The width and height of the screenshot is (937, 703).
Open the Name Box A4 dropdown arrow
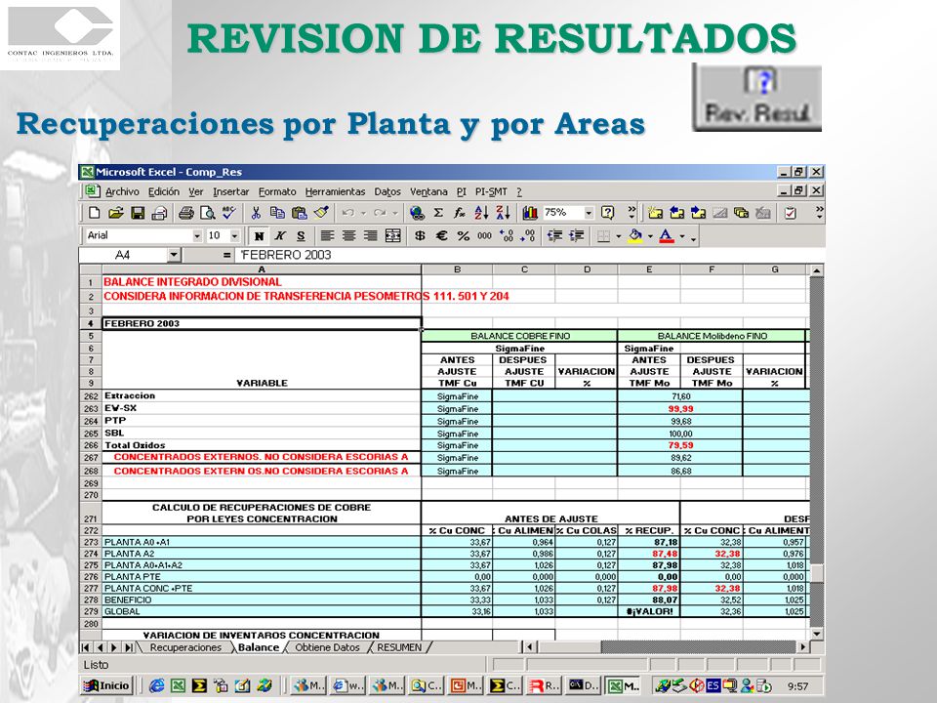click(x=174, y=255)
